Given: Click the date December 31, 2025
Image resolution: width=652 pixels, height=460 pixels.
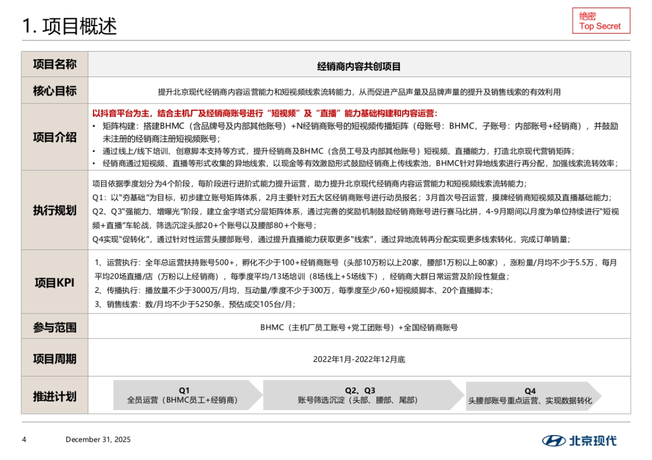Looking at the screenshot, I should 98,440.
